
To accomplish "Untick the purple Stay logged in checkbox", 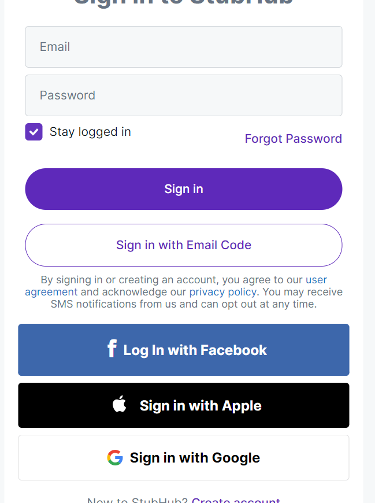I will coord(34,132).
